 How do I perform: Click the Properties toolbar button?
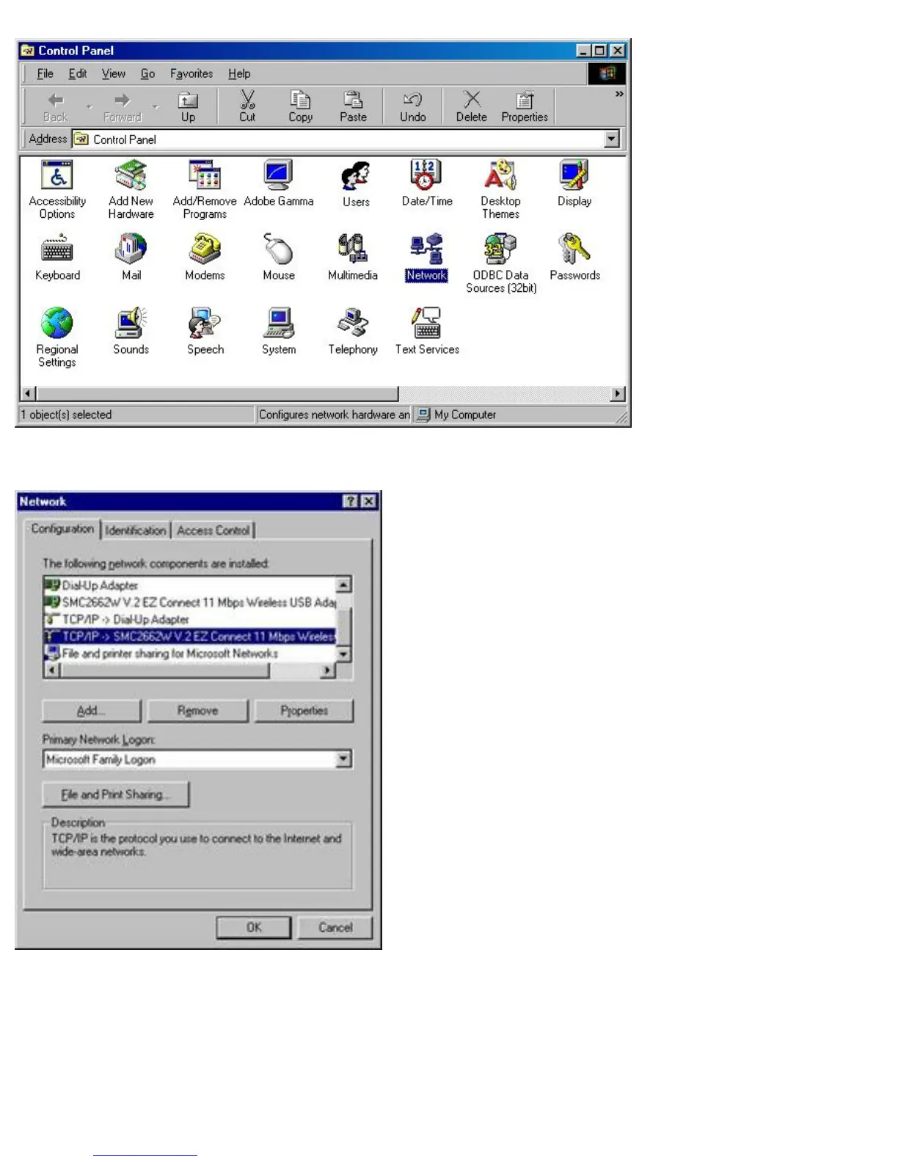click(525, 107)
